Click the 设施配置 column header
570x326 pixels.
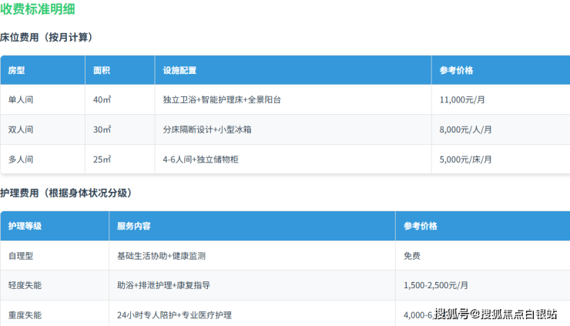[179, 70]
